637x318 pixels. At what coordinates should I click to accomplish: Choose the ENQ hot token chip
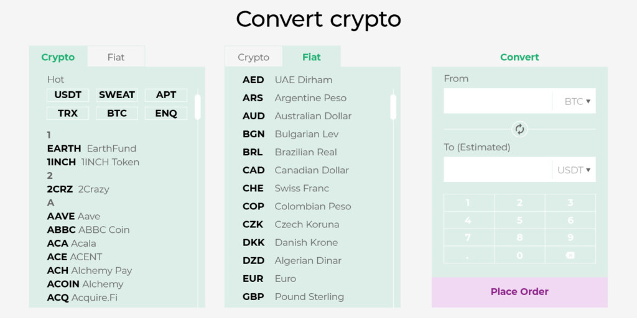pyautogui.click(x=166, y=114)
